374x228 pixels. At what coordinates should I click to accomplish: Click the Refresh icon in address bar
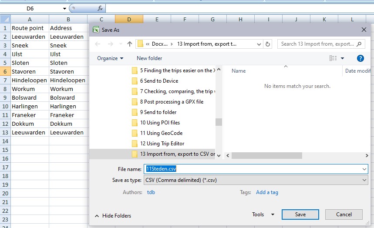[268, 44]
